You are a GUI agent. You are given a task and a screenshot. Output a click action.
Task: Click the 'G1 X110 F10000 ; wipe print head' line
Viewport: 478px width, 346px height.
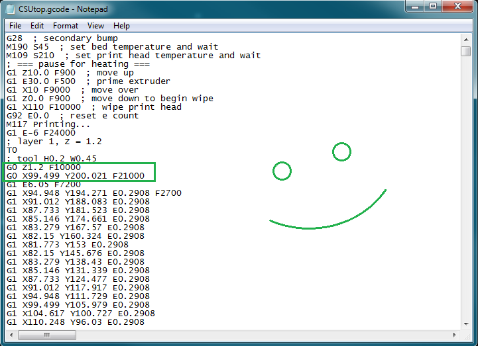(x=94, y=107)
